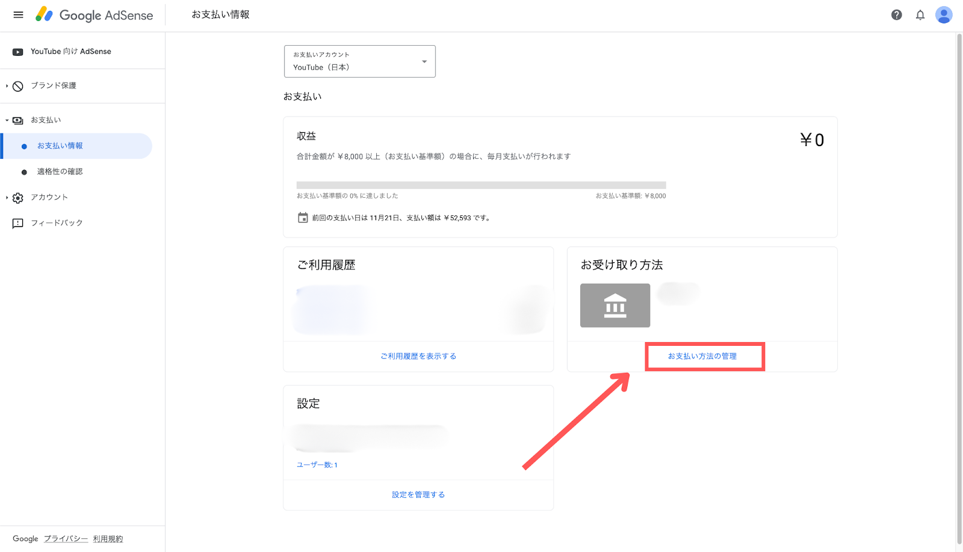This screenshot has width=963, height=552.
Task: Expand the アカウント section arrow
Action: coord(7,197)
